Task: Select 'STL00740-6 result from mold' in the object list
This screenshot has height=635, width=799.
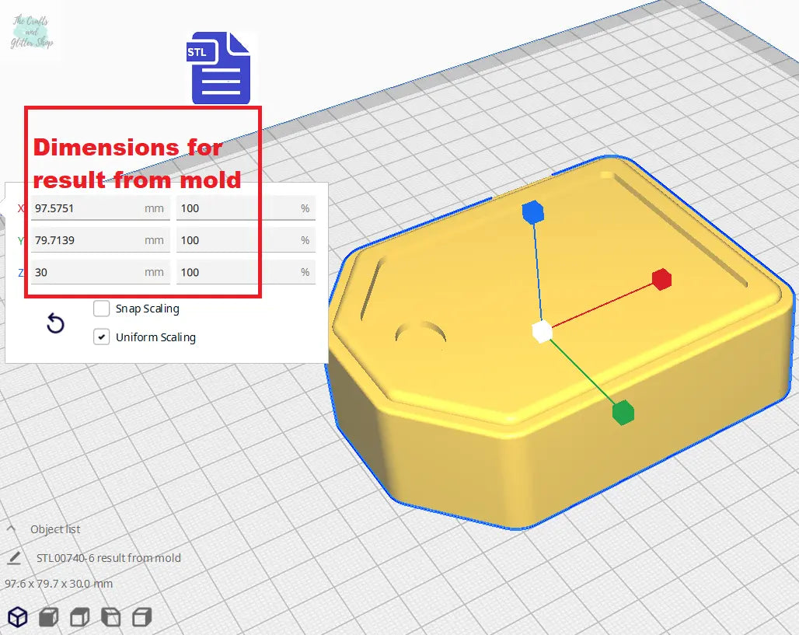Action: (x=109, y=558)
